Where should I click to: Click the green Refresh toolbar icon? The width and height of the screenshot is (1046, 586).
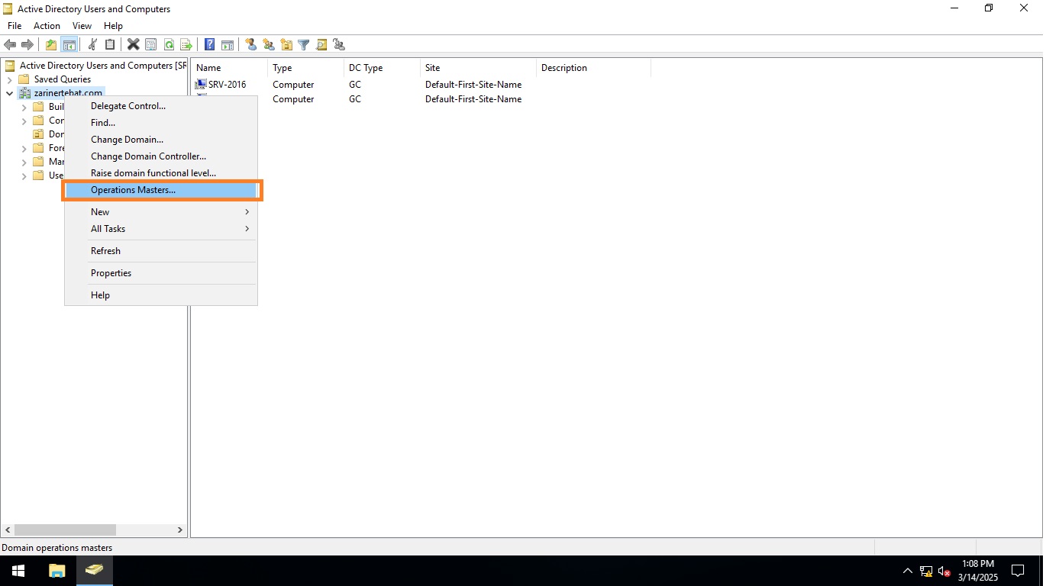tap(169, 45)
